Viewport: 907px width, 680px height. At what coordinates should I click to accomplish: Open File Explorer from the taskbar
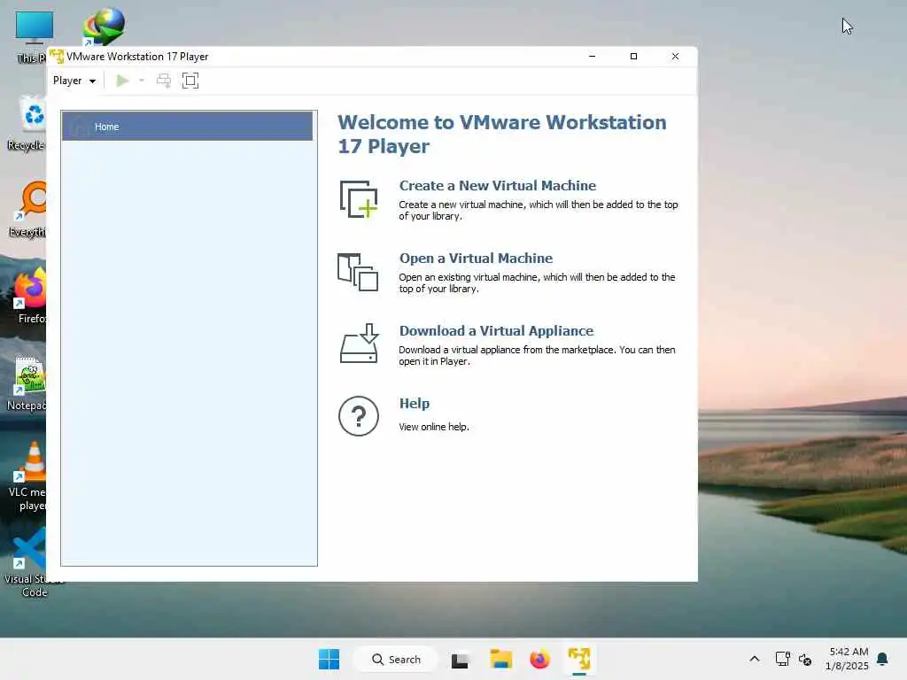501,659
